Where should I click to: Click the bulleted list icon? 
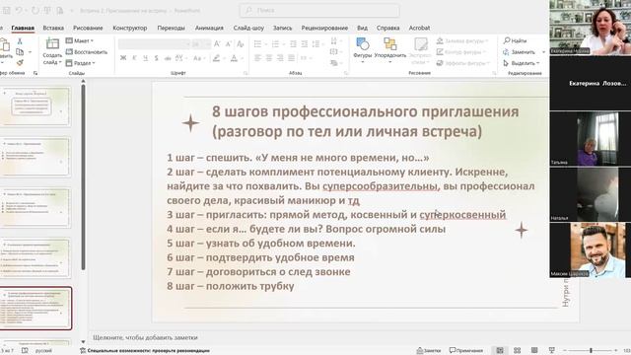pyautogui.click(x=258, y=43)
